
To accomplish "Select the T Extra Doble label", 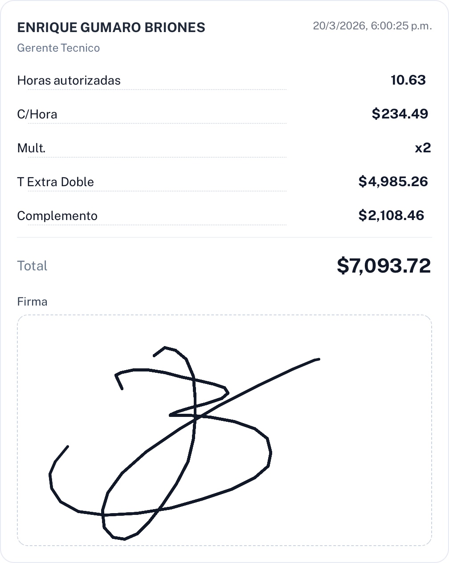I will point(55,182).
